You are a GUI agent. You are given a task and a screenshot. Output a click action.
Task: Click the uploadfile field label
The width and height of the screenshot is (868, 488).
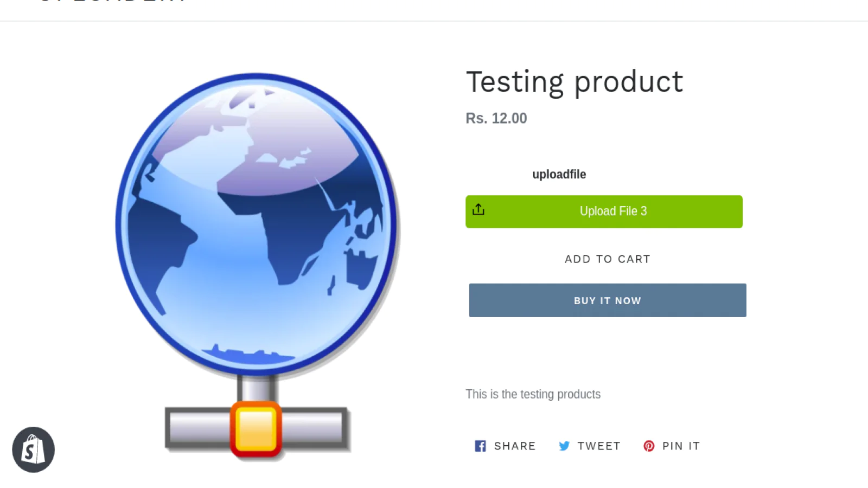pos(559,175)
